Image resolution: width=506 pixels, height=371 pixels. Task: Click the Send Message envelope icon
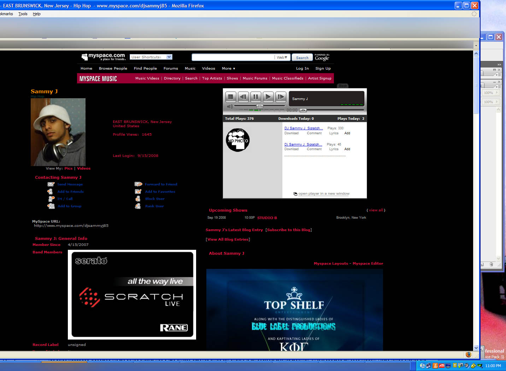tap(51, 184)
